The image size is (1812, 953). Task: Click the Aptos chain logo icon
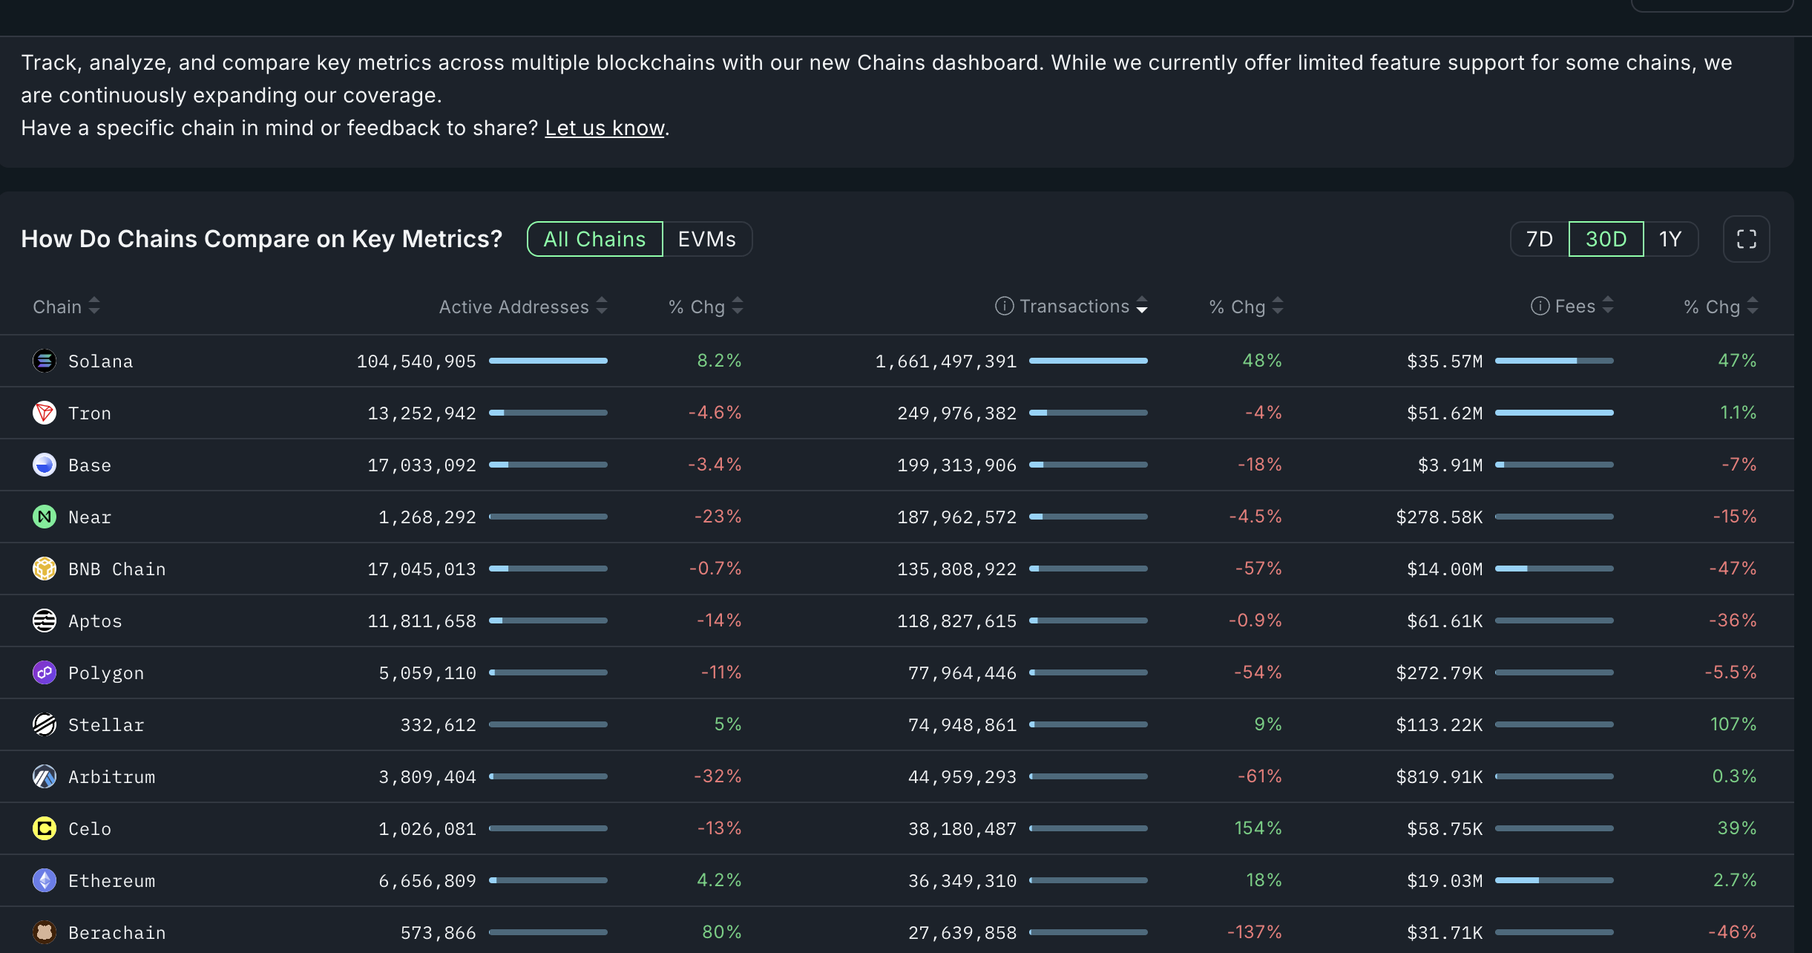click(45, 620)
